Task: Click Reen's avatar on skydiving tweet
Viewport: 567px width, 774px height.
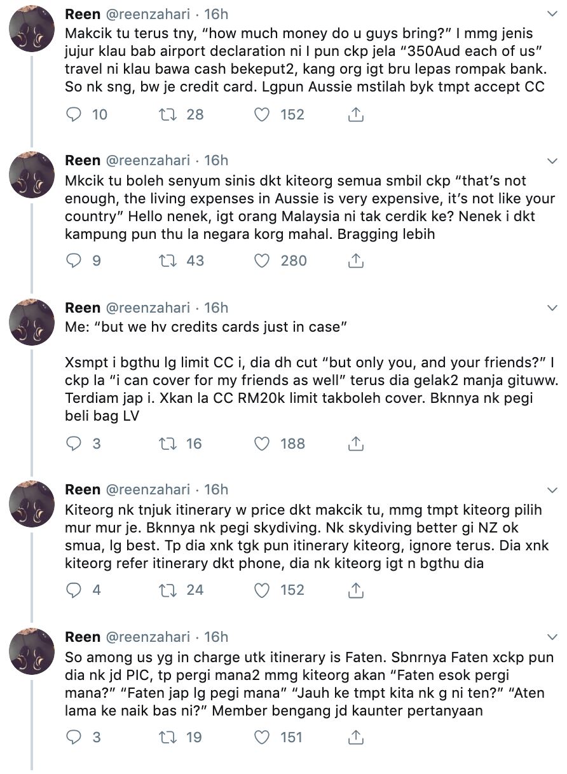Action: (x=32, y=504)
